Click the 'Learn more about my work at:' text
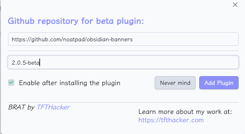 (x=185, y=112)
